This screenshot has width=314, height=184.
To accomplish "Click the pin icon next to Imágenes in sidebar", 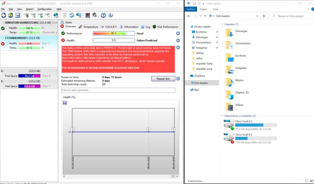I will pyautogui.click(x=217, y=48).
